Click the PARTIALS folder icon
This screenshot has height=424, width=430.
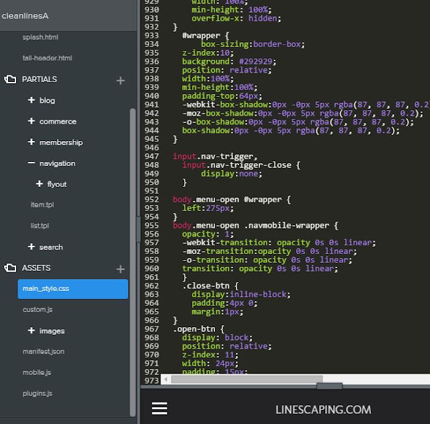point(10,79)
